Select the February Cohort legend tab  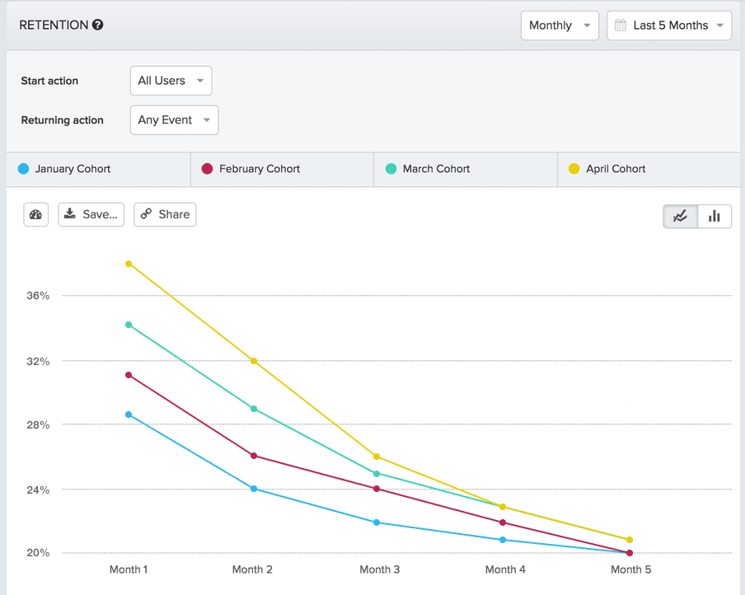[x=282, y=169]
